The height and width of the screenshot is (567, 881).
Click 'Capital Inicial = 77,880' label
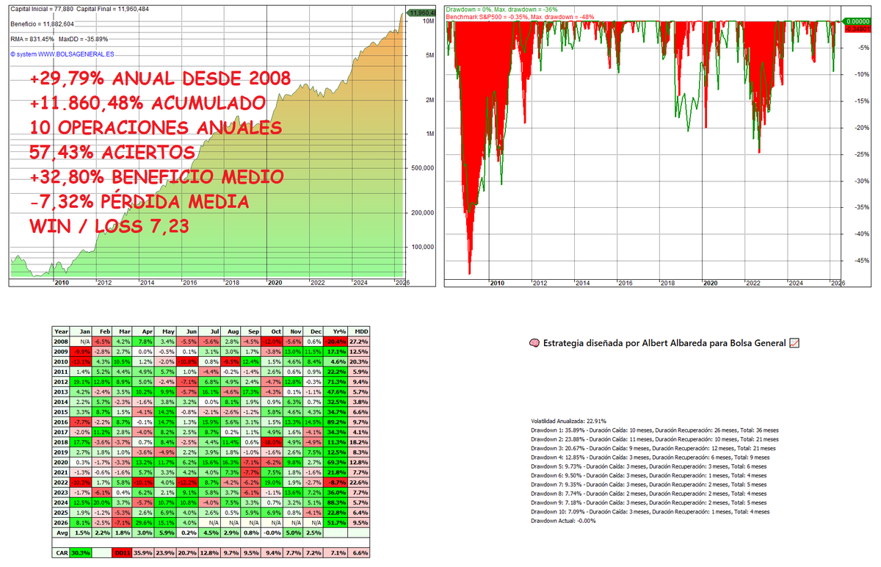41,9
